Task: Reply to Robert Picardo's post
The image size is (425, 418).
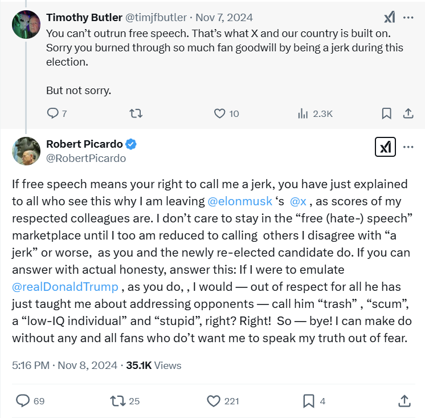Action: (x=23, y=401)
